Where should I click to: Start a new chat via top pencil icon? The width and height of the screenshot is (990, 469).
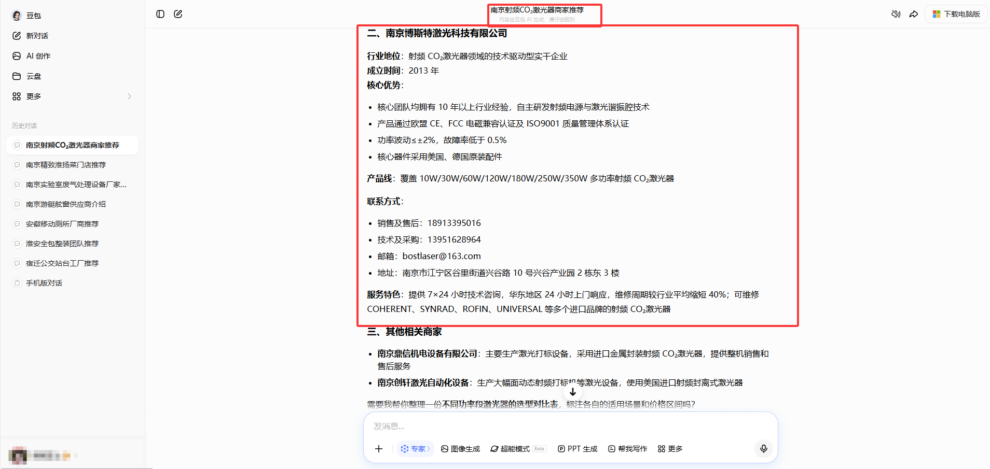point(178,14)
